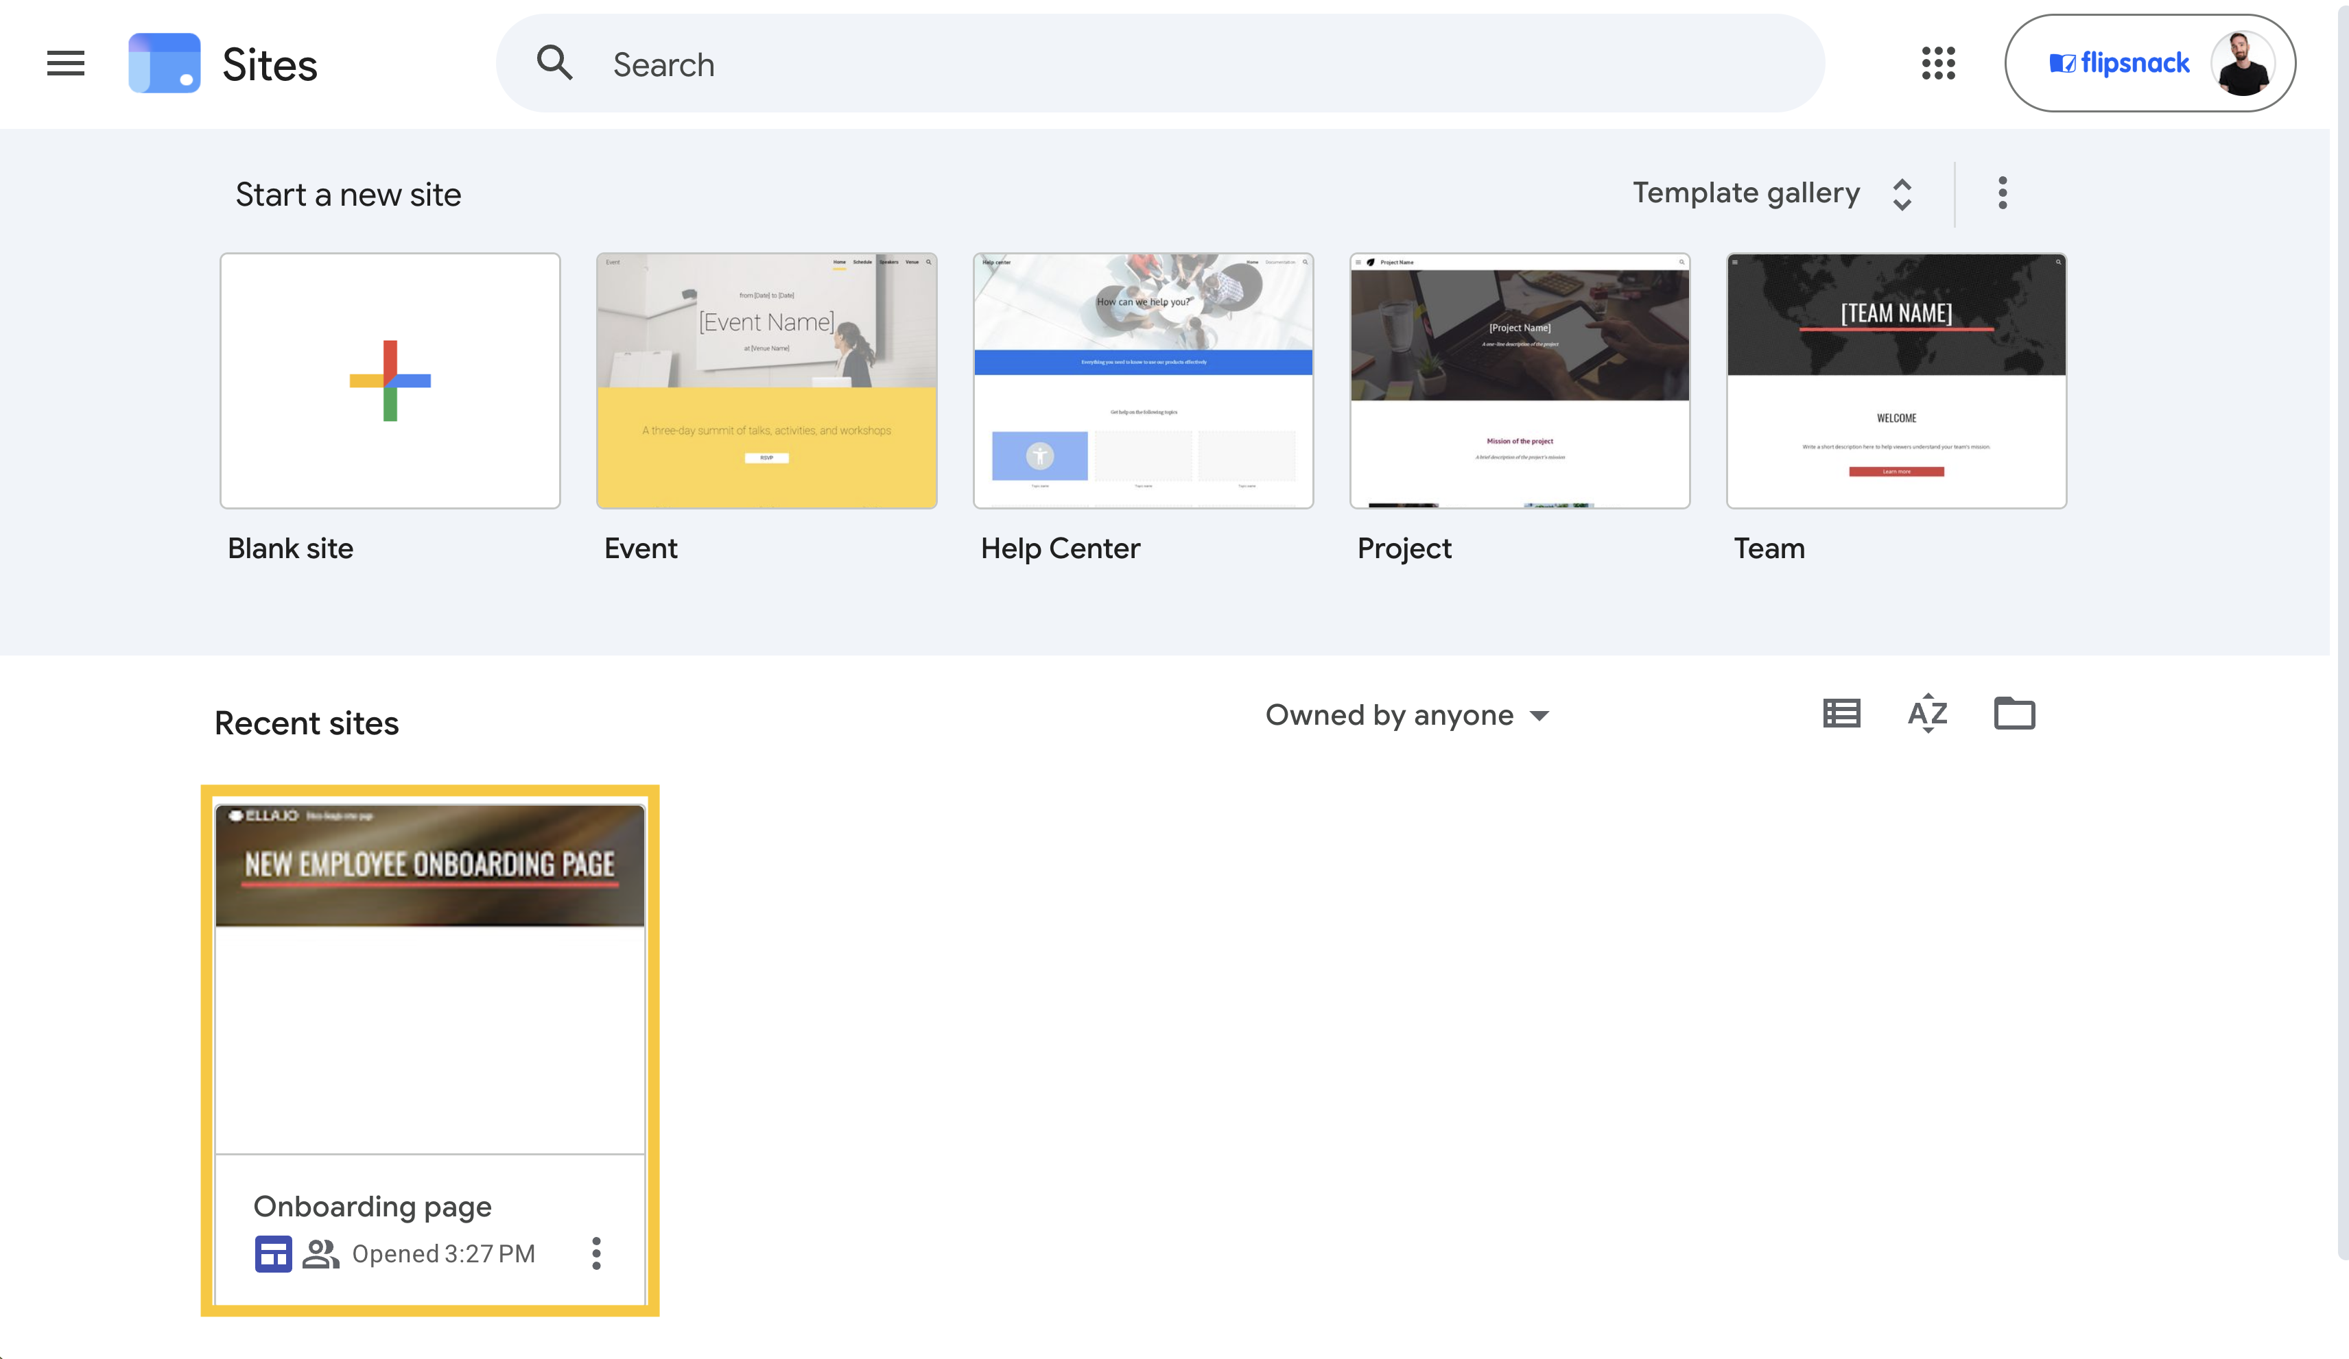
Task: Click the shared people icon on Onboarding page
Action: tap(320, 1253)
